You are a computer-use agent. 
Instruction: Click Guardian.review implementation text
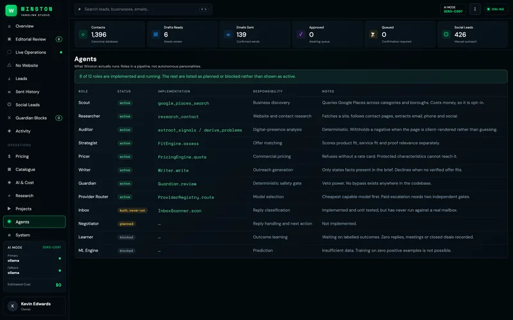pos(178,184)
